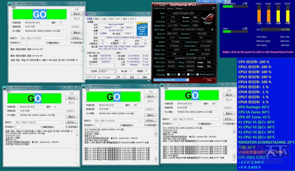Click 核心电压 field showing 1.168 V in CPU-Z
Screen dimensions: 295x171
point(128,34)
